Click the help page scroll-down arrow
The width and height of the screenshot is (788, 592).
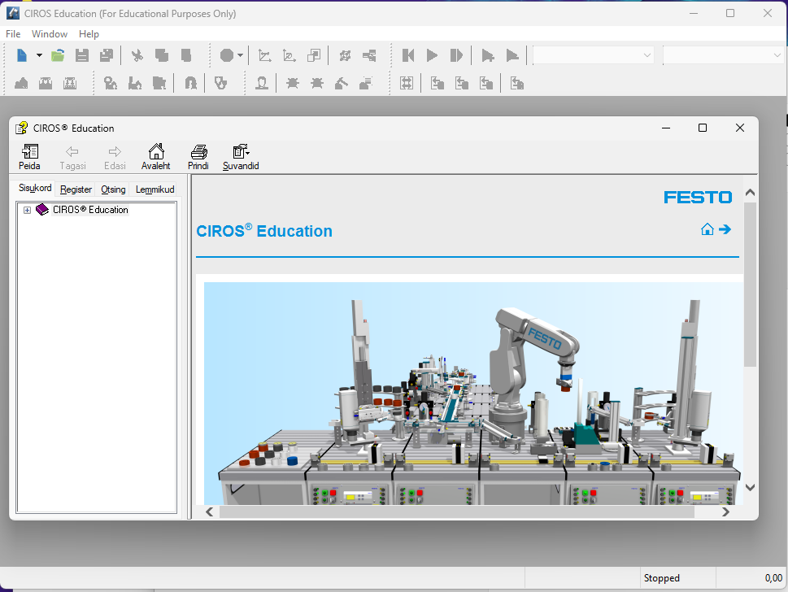click(750, 487)
